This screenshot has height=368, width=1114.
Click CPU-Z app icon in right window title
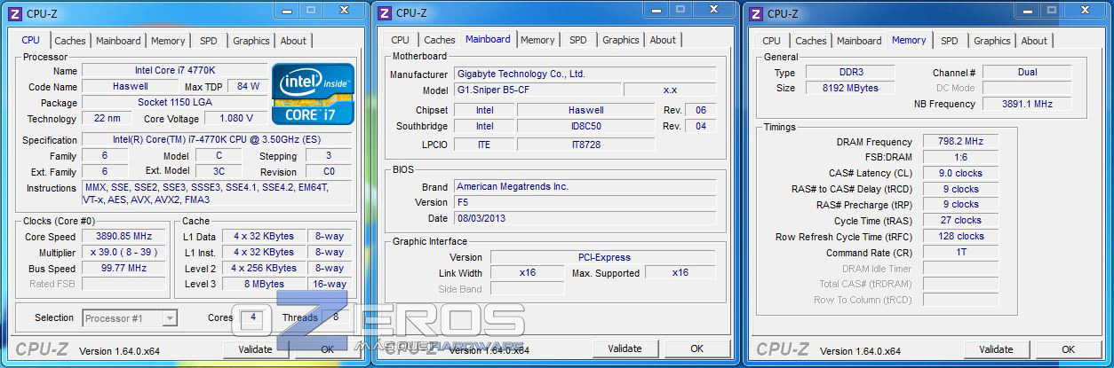[x=755, y=12]
